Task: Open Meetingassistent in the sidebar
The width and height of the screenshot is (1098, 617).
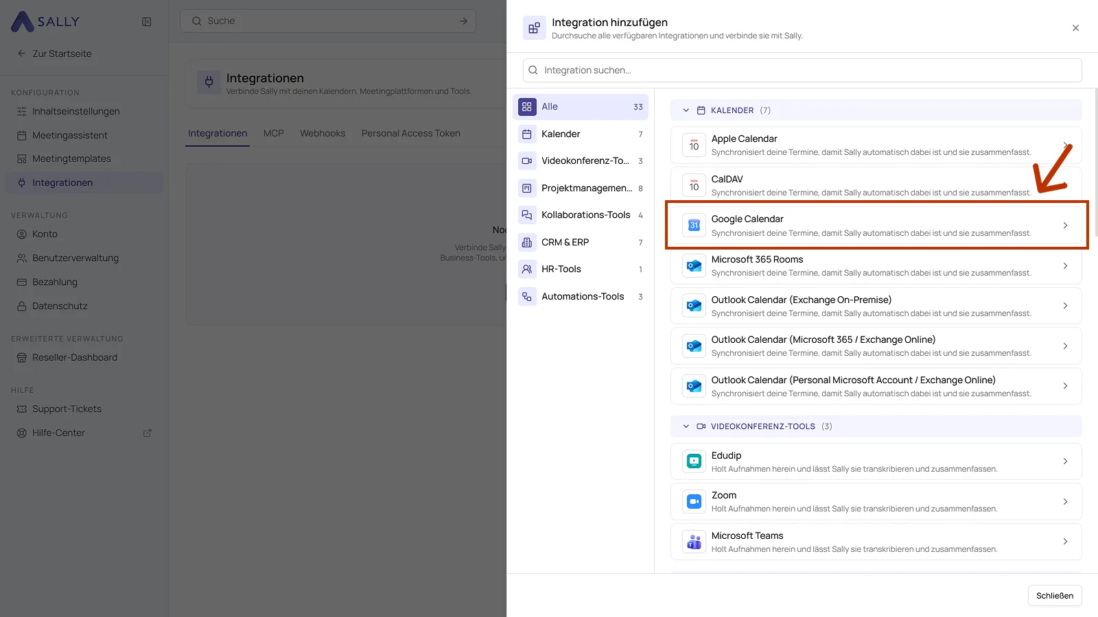Action: (x=84, y=135)
